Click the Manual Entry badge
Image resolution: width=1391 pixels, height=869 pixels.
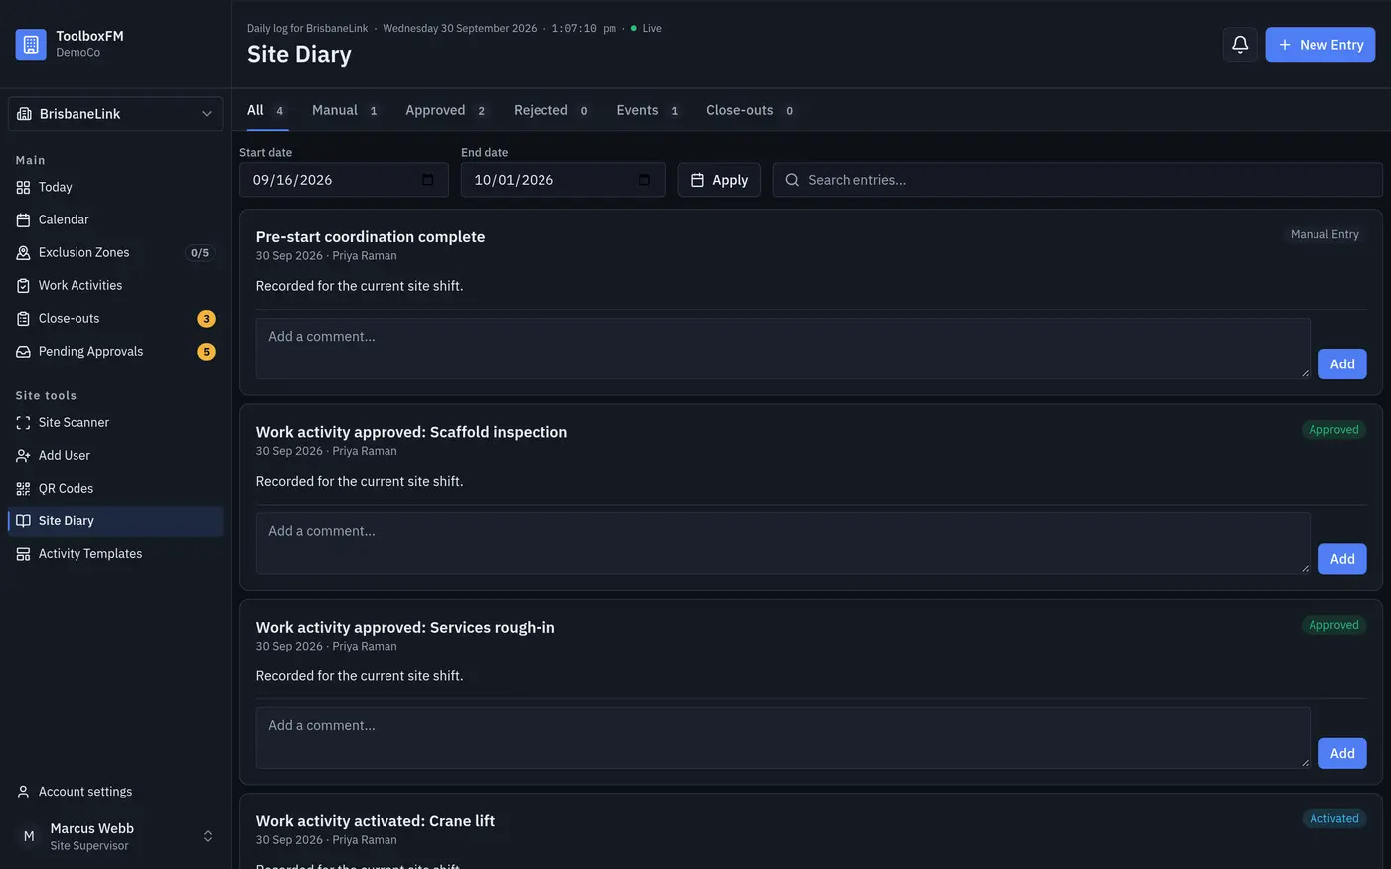coord(1324,235)
